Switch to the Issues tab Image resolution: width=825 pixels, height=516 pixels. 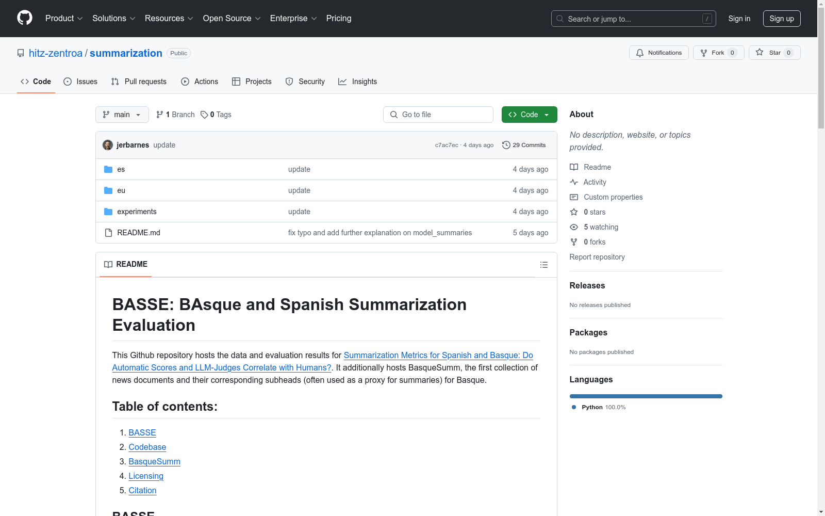tap(80, 82)
